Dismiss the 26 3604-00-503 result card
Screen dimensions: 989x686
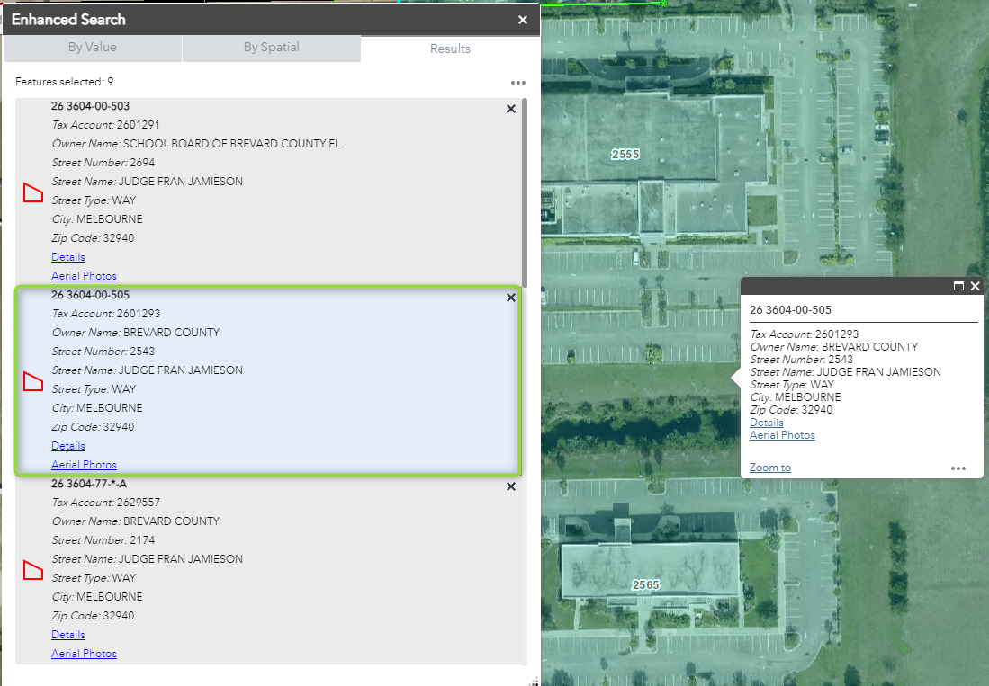[510, 109]
